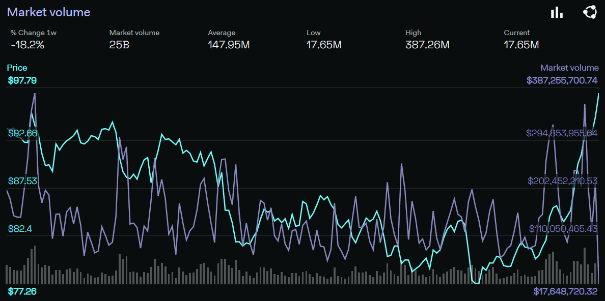605x301 pixels.
Task: Click the $97.79 top price axis label
Action: (x=22, y=80)
